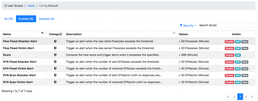This screenshot has width=258, height=101.
Task: Click the shield icon for Flow Flood Attacker Alert
Action: coord(55,41)
